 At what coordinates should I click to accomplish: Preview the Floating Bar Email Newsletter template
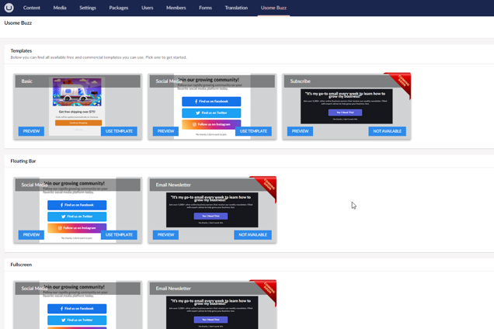coord(165,234)
